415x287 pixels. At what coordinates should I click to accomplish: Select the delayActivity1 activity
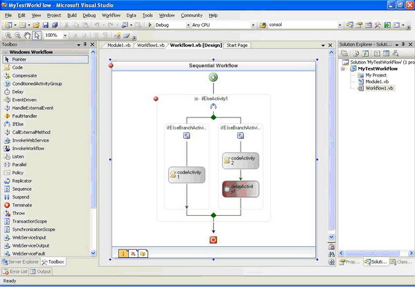tap(241, 189)
